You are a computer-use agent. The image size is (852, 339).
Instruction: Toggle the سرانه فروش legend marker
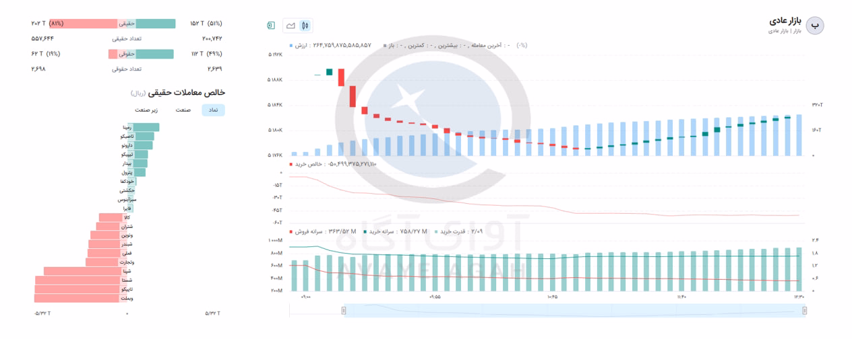click(x=291, y=231)
